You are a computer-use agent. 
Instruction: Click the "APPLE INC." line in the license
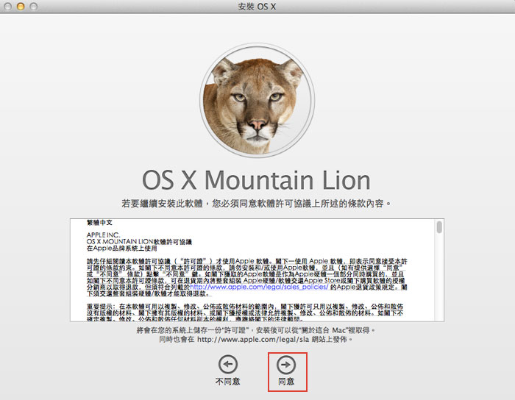click(104, 235)
